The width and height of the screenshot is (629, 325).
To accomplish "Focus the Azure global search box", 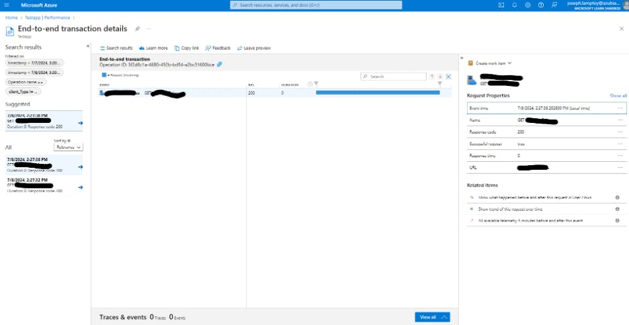I will point(316,5).
